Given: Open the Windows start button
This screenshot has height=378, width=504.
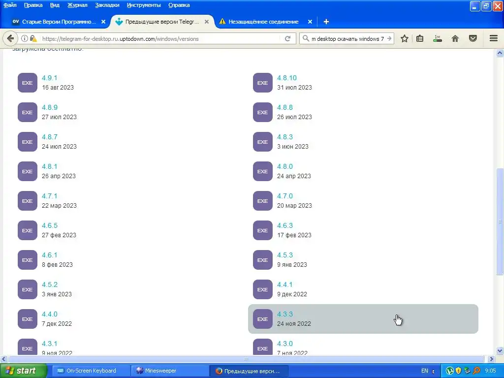Looking at the screenshot, I should (23, 371).
